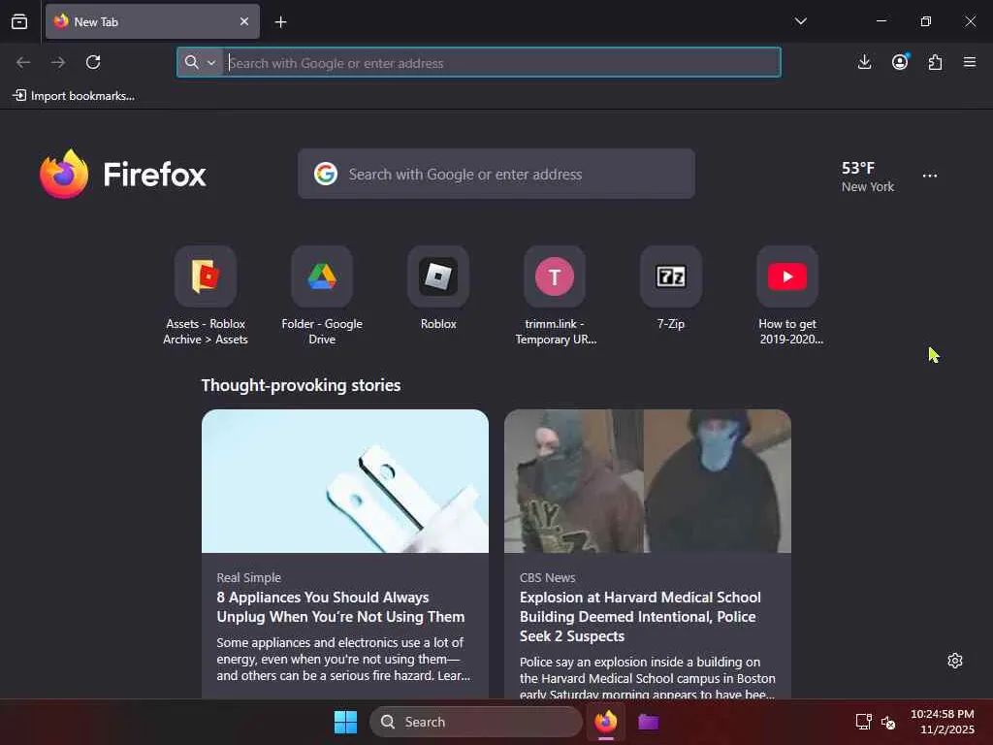Click the muted volume tray icon
This screenshot has width=993, height=745.
888,722
